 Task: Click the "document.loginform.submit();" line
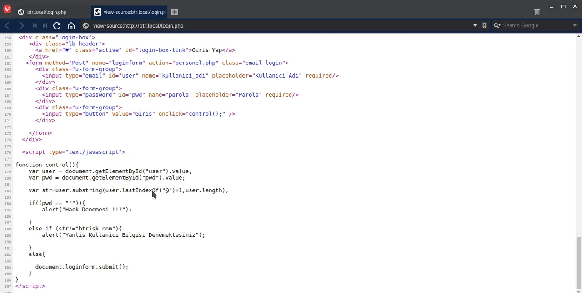(x=82, y=267)
